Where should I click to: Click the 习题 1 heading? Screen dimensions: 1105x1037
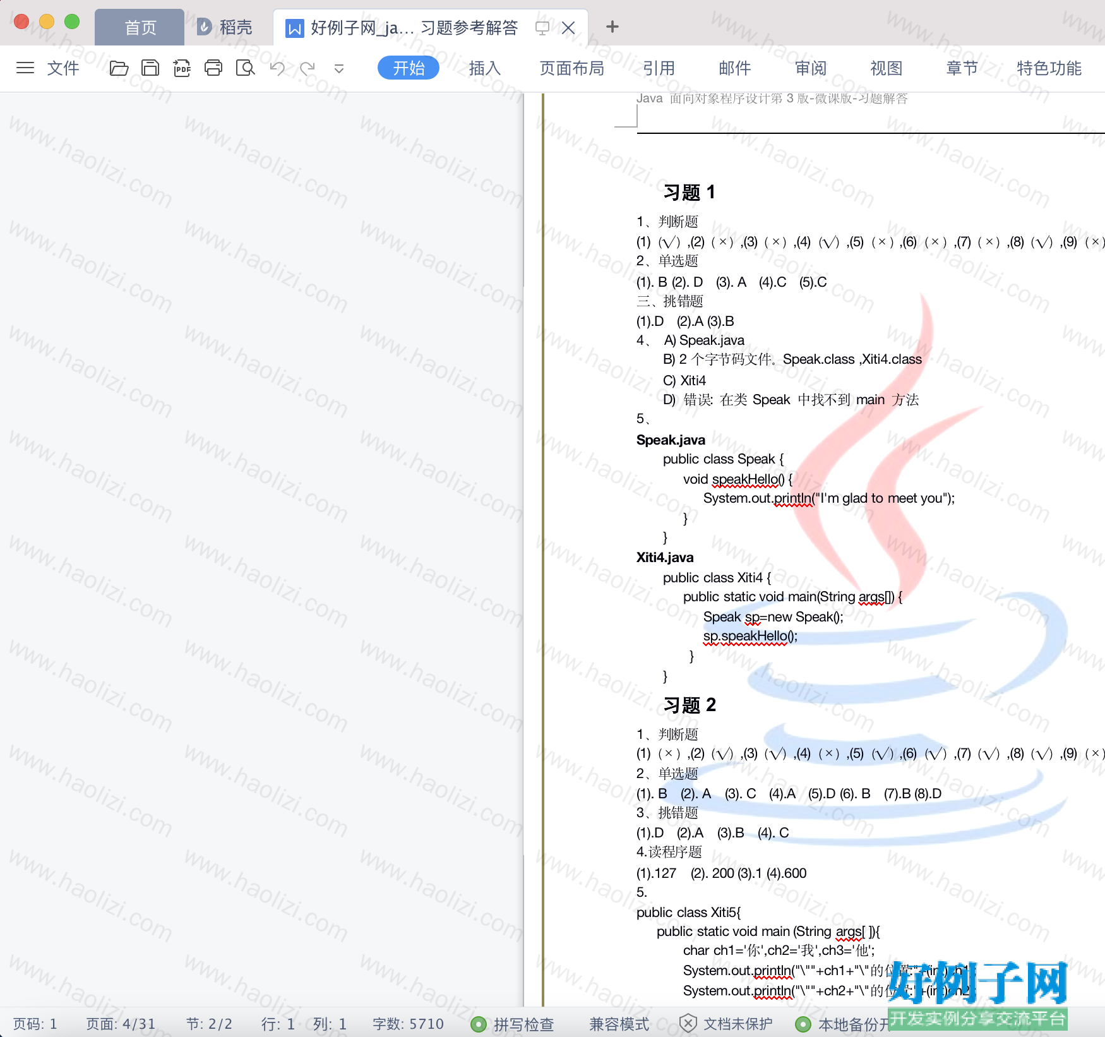click(690, 192)
